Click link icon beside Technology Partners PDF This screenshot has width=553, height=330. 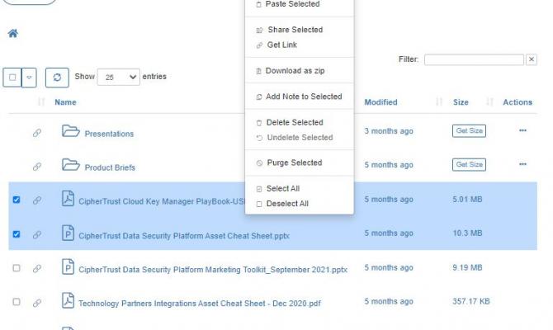(x=37, y=302)
